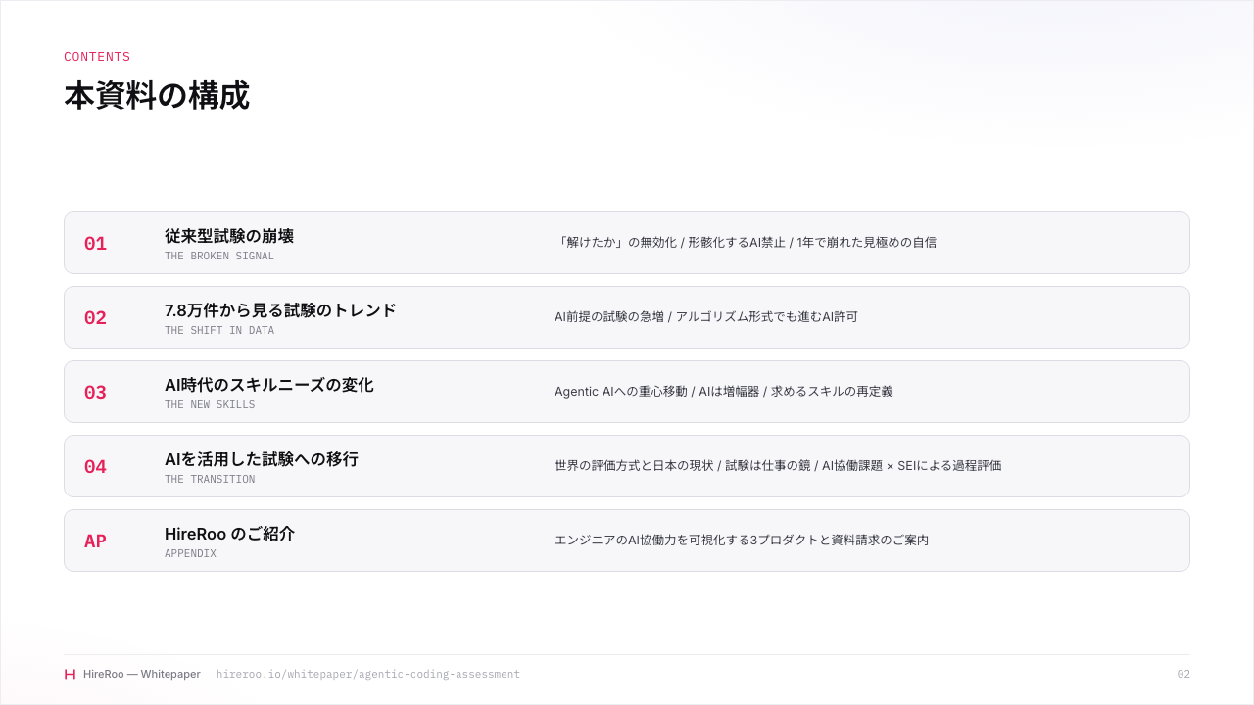
Task: Click the heading 本資料の構成
Action: pos(157,96)
